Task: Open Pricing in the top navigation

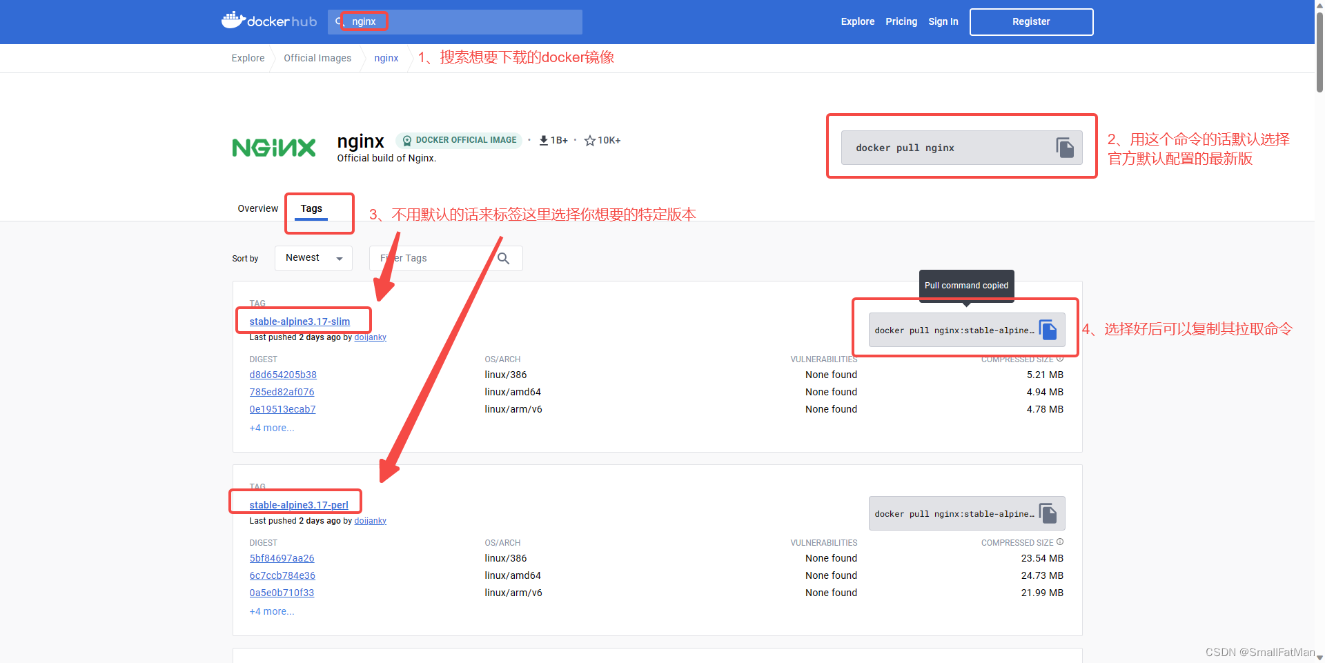Action: 901,21
